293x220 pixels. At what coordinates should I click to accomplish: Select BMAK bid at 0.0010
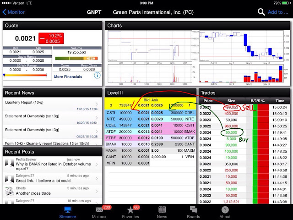pyautogui.click(x=127, y=144)
